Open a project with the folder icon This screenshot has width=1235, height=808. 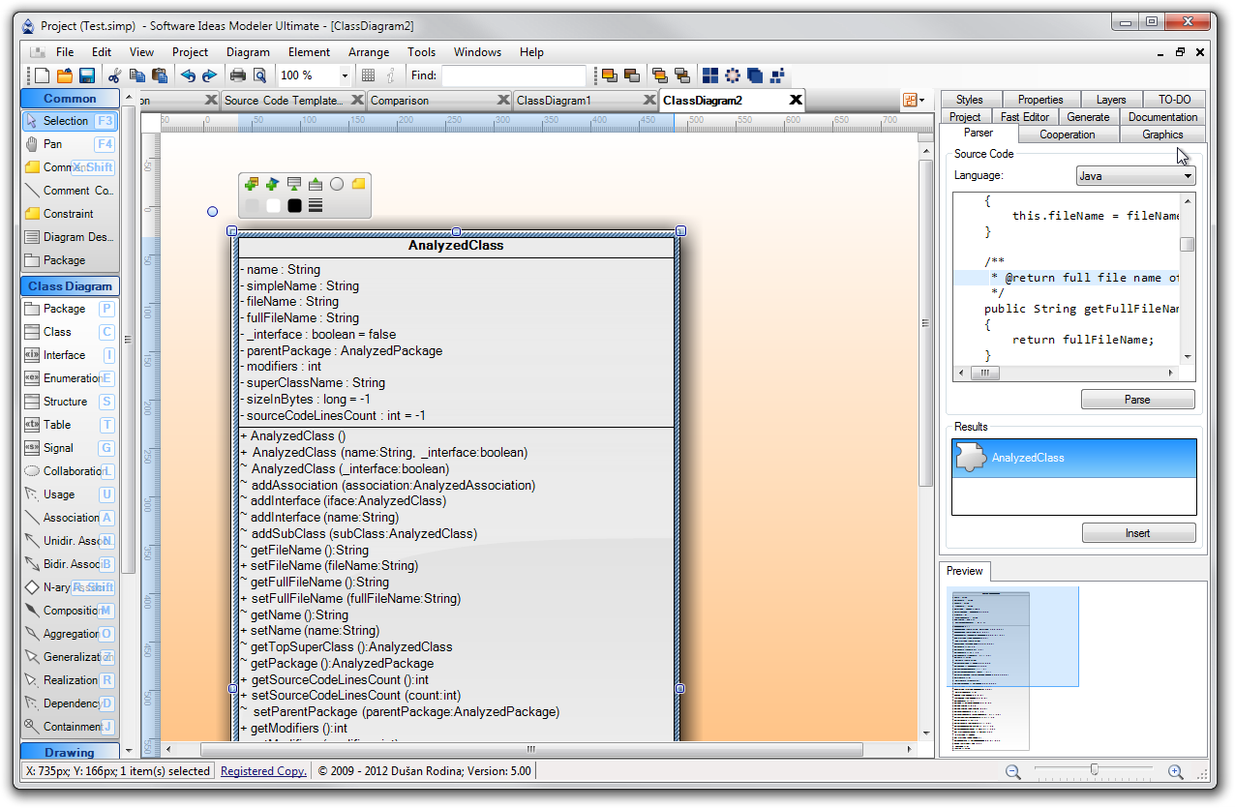click(x=65, y=75)
